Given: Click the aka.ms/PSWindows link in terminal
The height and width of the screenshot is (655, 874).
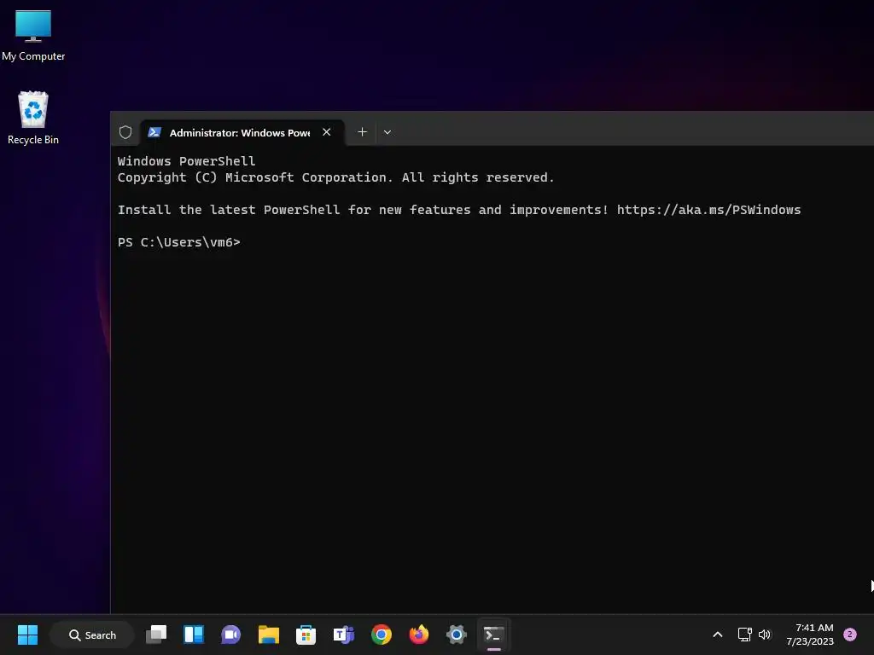Looking at the screenshot, I should coord(708,210).
